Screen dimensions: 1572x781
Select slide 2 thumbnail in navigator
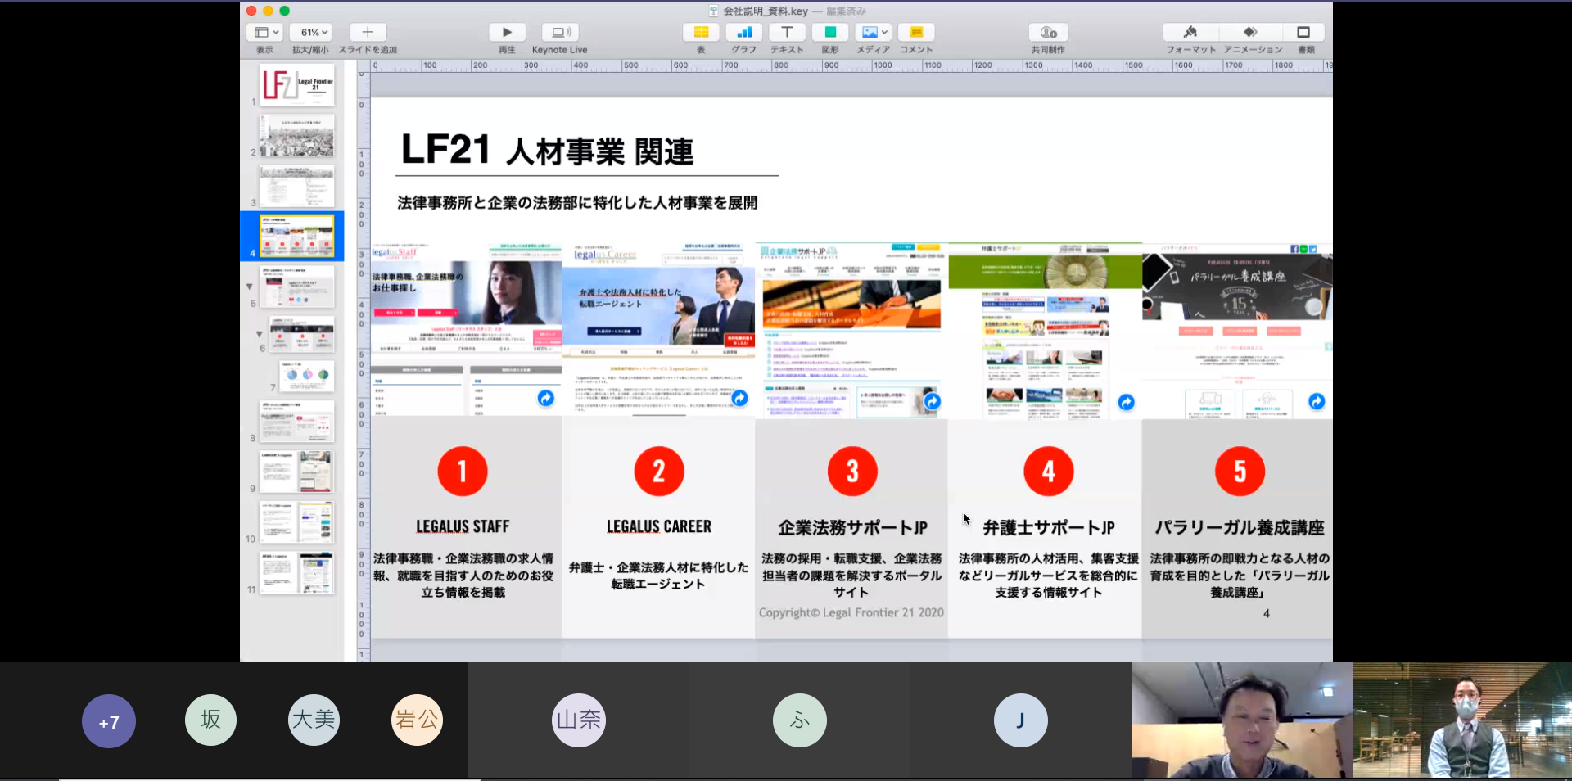pyautogui.click(x=296, y=135)
